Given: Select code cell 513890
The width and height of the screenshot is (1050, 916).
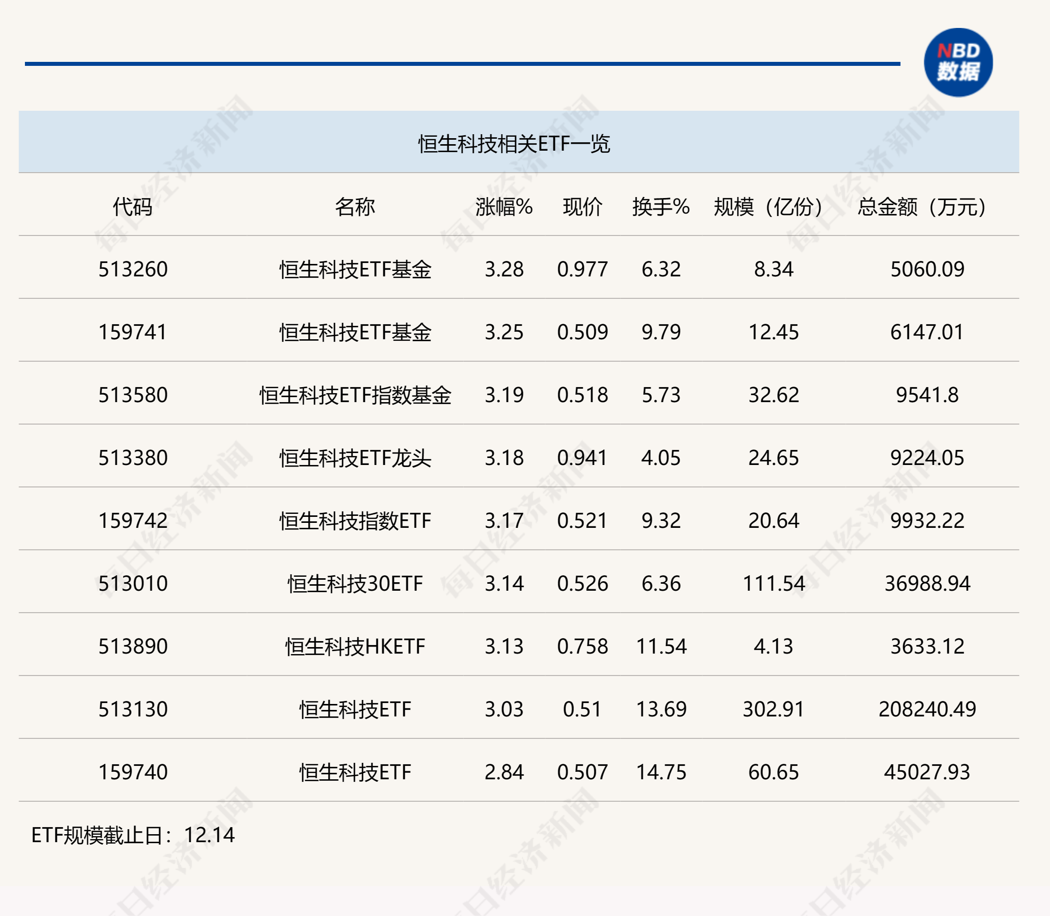Looking at the screenshot, I should point(133,647).
